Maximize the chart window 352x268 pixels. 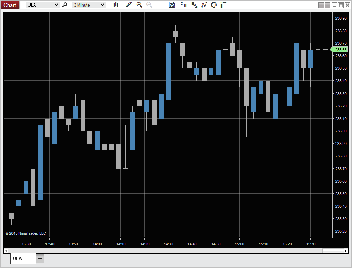341,5
